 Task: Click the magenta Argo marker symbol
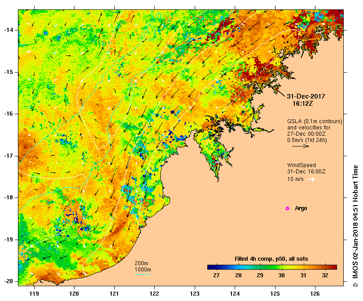[x=287, y=209]
